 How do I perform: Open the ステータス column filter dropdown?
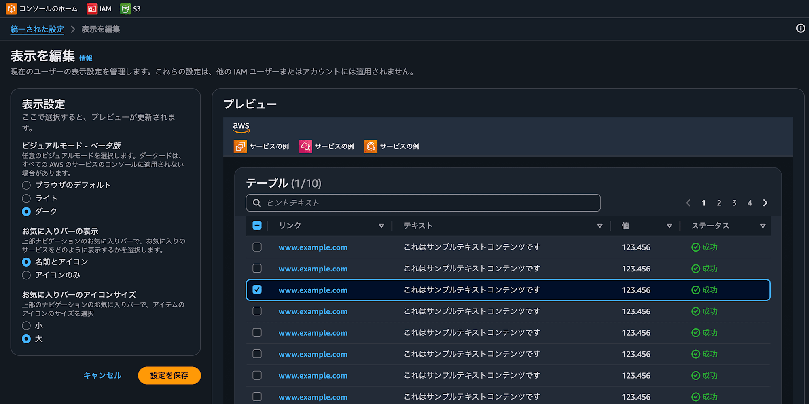click(x=763, y=226)
